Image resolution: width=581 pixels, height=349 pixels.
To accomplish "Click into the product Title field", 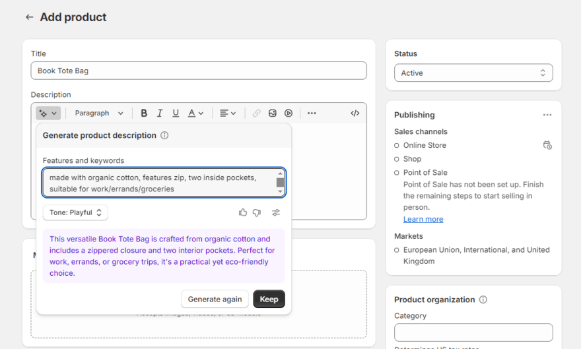I will (x=199, y=71).
